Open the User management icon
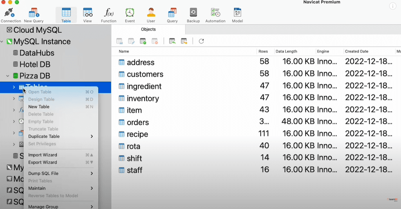This screenshot has height=209, width=401. (151, 15)
